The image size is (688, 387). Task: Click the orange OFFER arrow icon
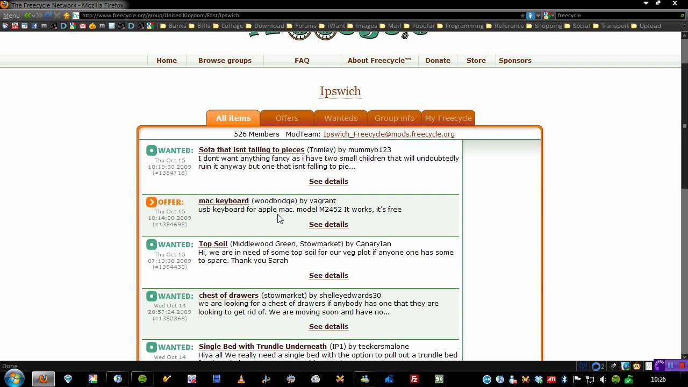[152, 202]
